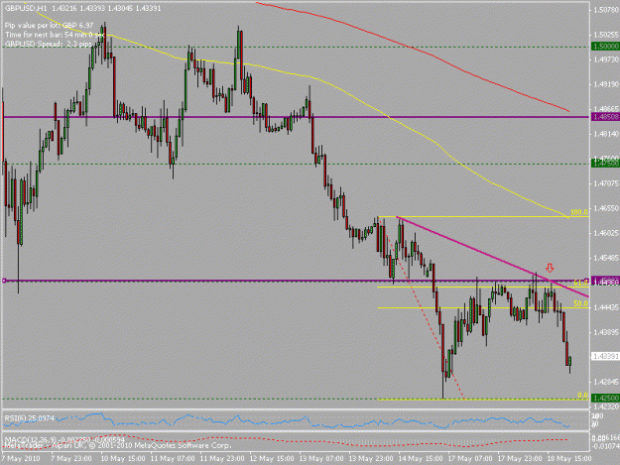Click the '12 May 15:00' time axis label
Image resolution: width=620 pixels, height=465 pixels.
(x=272, y=458)
